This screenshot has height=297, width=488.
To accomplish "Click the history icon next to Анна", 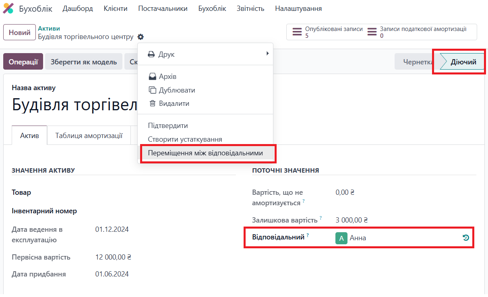I will coord(466,238).
